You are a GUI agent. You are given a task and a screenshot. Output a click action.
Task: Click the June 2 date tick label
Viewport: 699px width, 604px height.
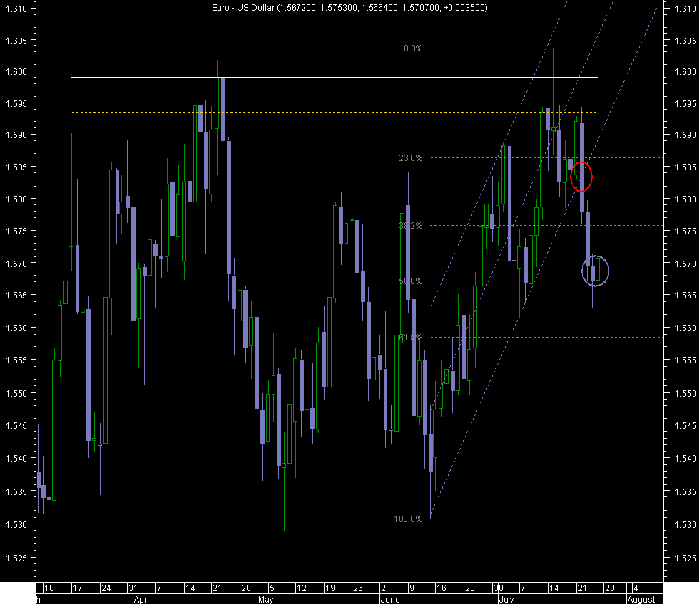click(384, 588)
